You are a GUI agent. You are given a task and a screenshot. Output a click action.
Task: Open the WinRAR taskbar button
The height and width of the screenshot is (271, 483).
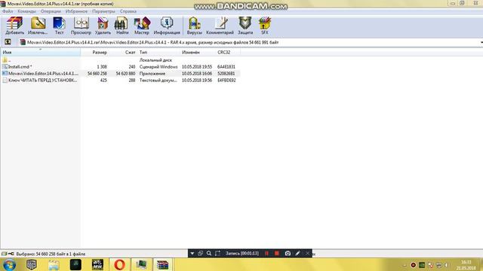click(x=163, y=264)
